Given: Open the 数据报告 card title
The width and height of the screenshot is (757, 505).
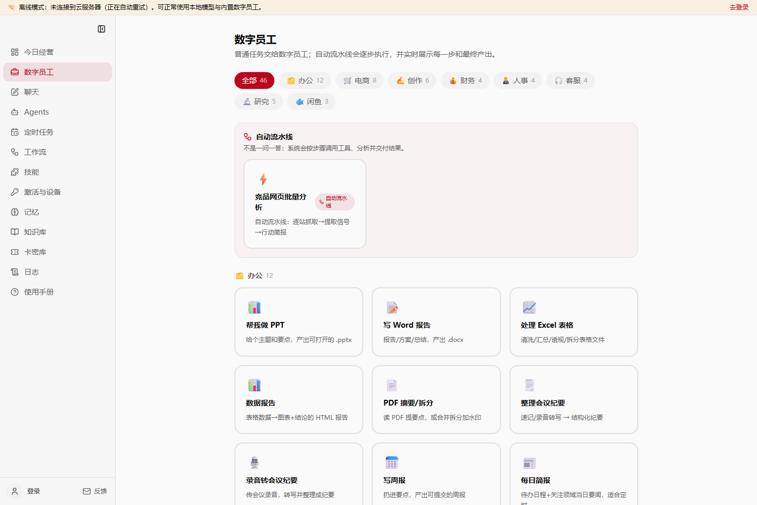Looking at the screenshot, I should point(261,403).
